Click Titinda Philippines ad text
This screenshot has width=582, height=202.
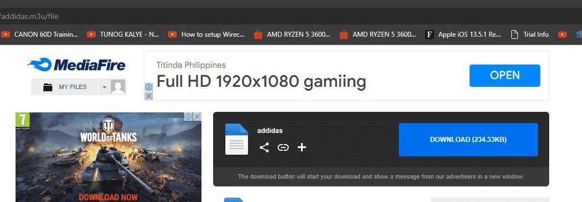click(x=191, y=65)
